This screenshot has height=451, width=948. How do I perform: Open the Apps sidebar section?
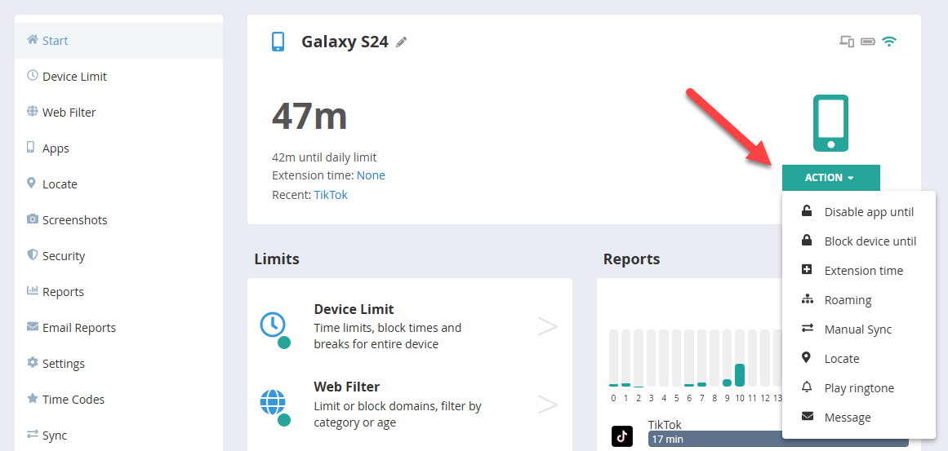tap(118, 148)
